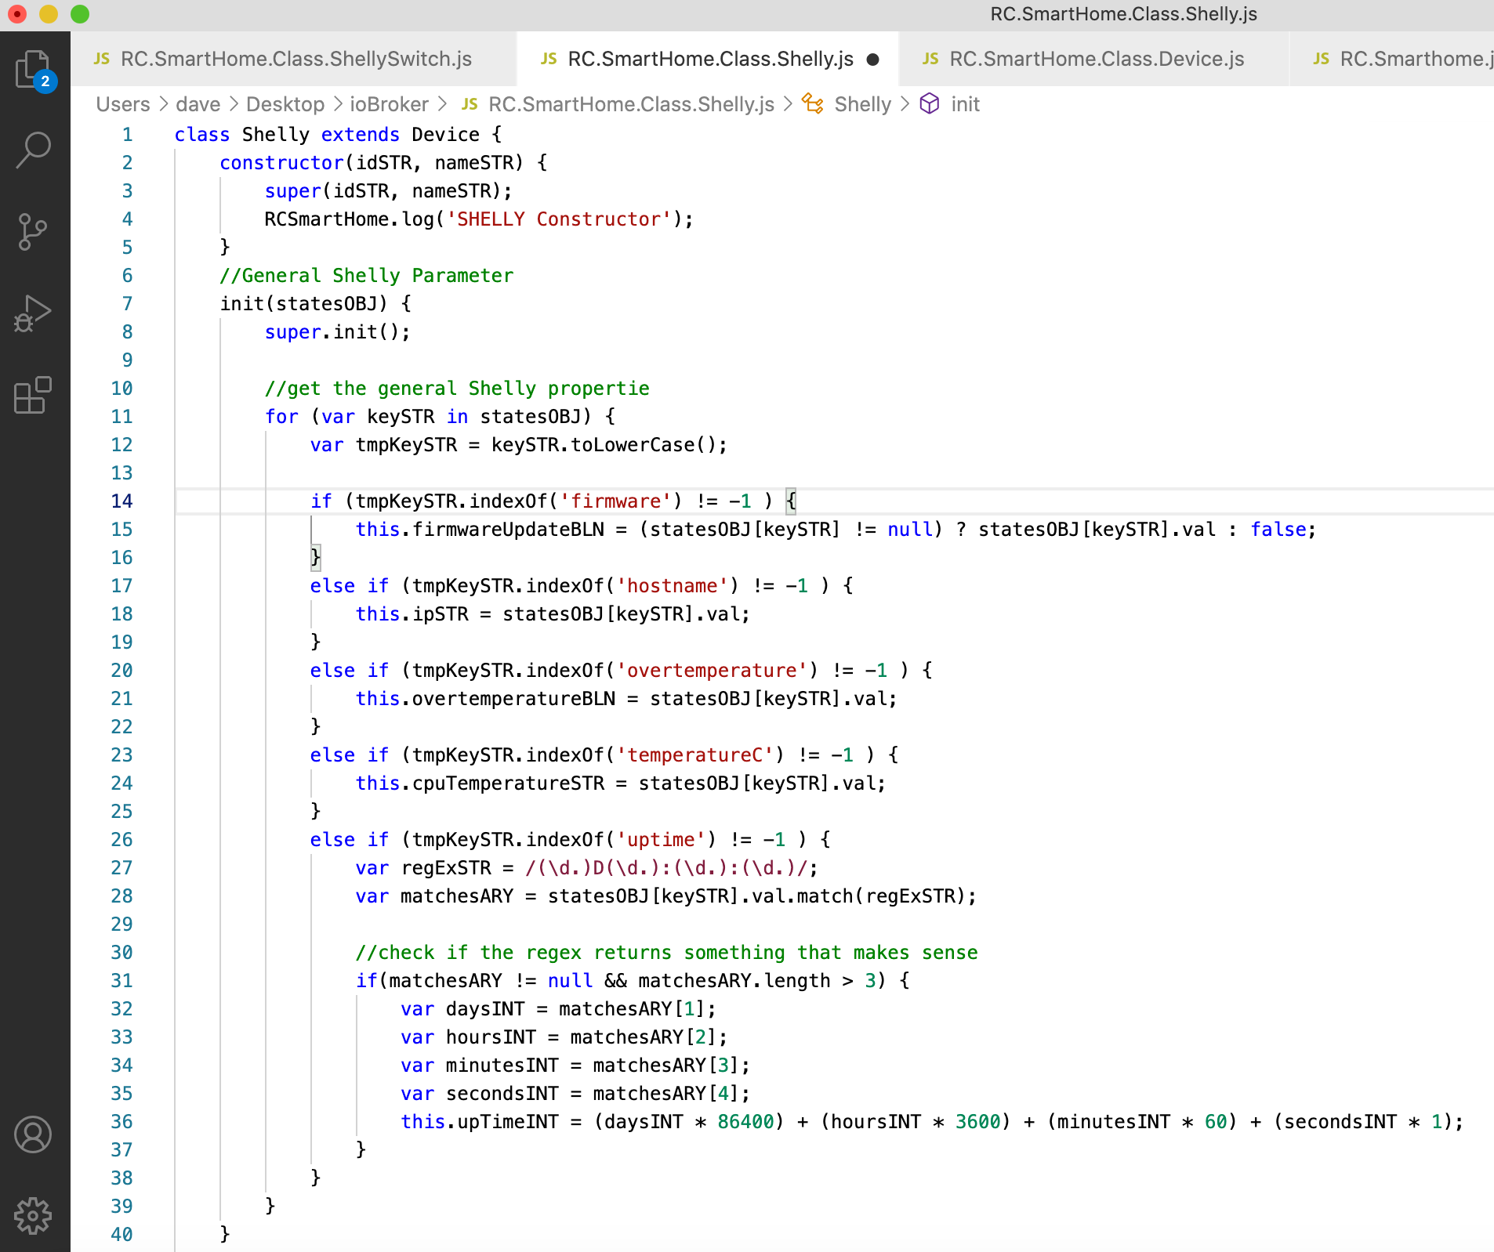The width and height of the screenshot is (1494, 1252).
Task: Click the '//General Shelly Parameter' comment
Action: click(366, 276)
